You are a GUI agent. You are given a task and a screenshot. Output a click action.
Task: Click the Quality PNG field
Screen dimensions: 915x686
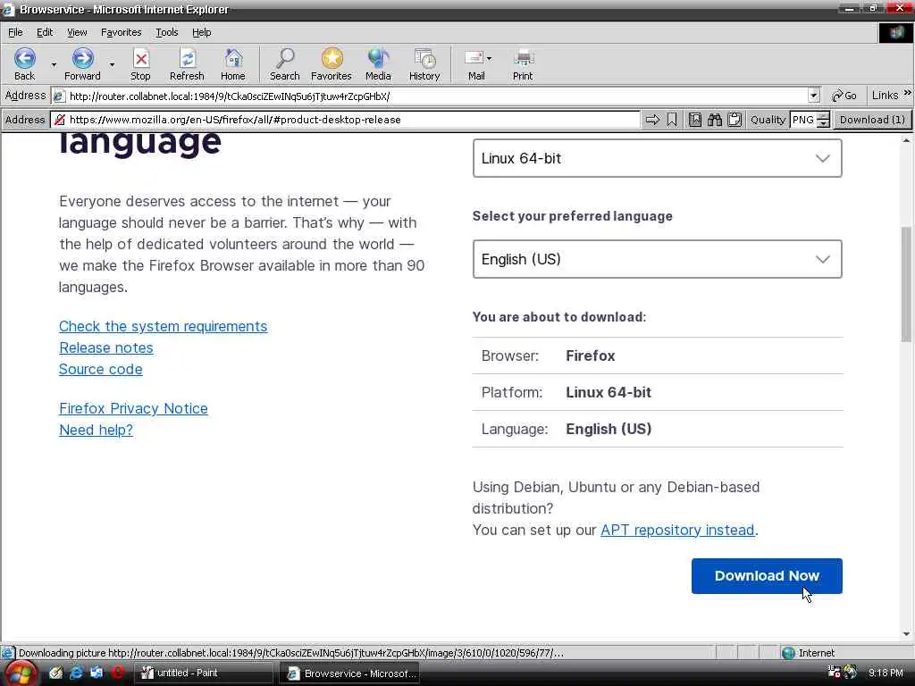[x=803, y=120]
